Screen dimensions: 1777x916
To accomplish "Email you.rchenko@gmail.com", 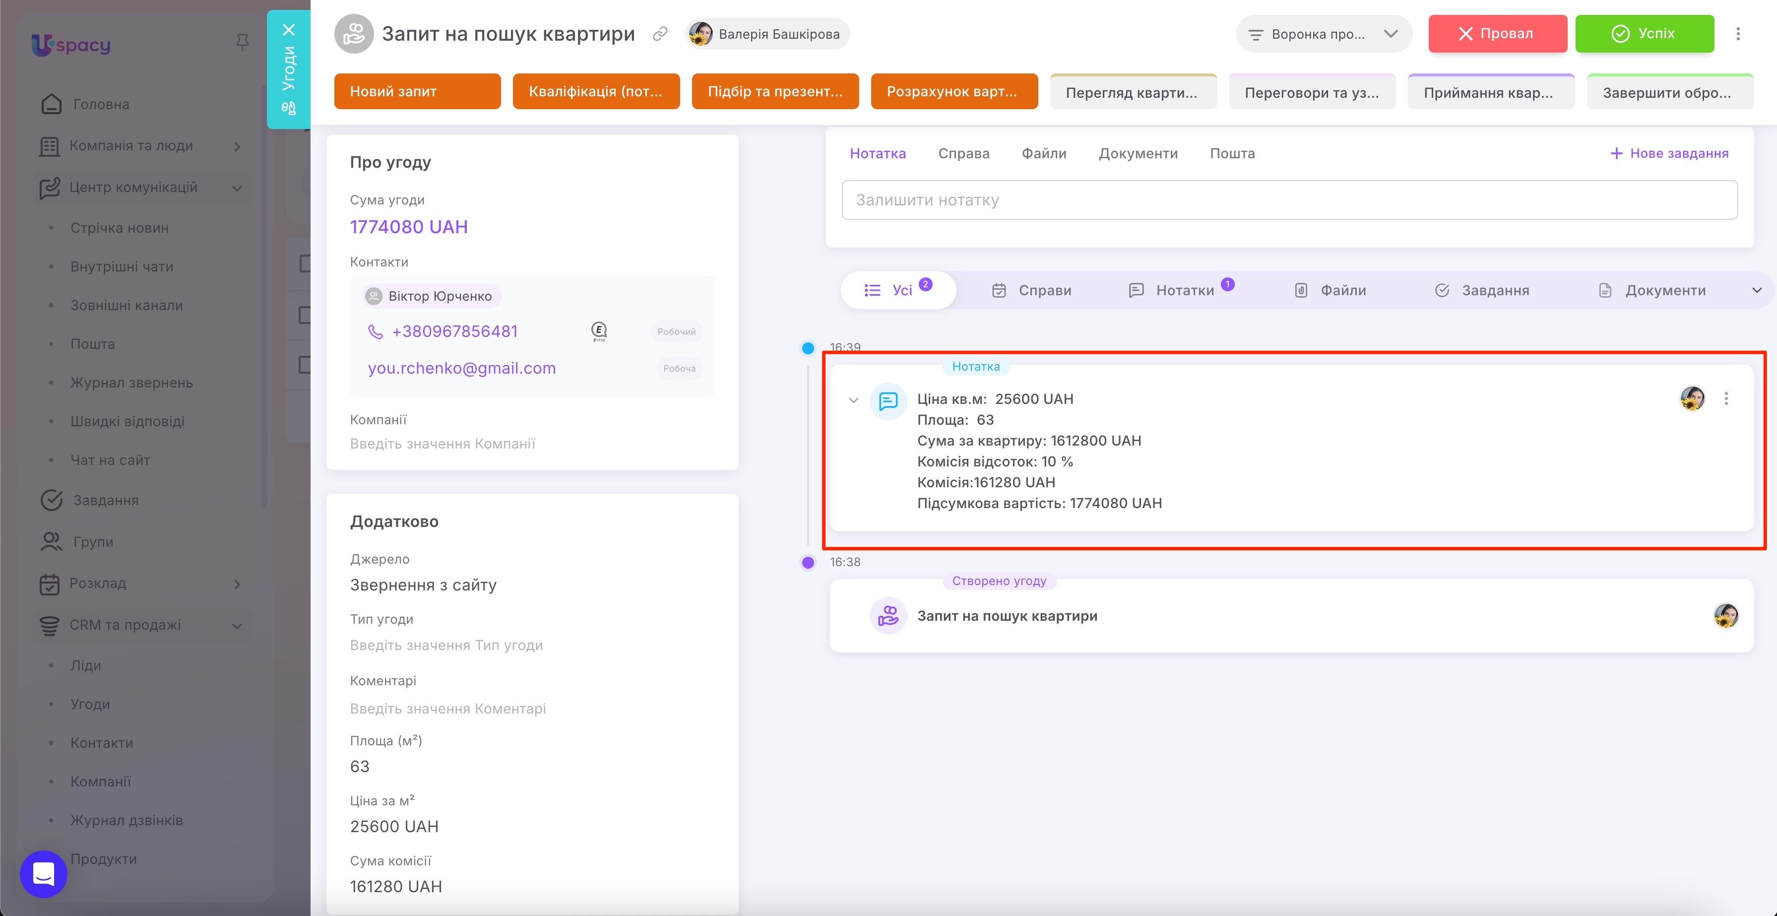I will [x=461, y=368].
